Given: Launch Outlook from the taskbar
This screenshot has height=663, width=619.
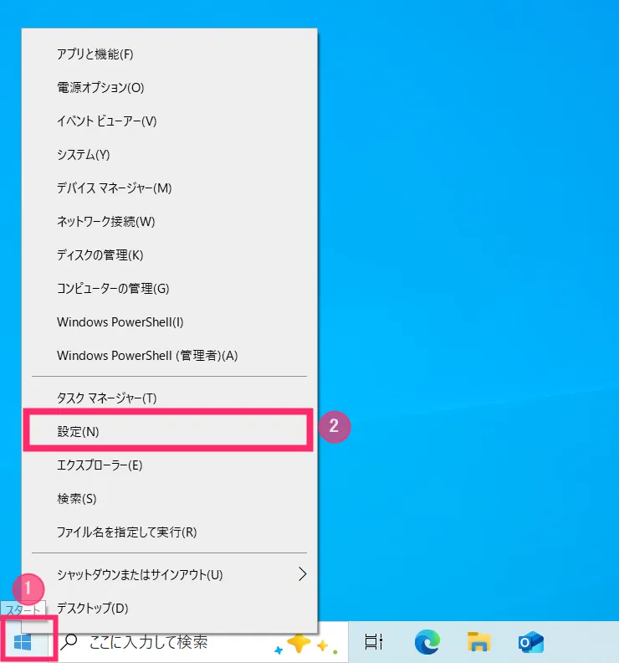Looking at the screenshot, I should [530, 642].
